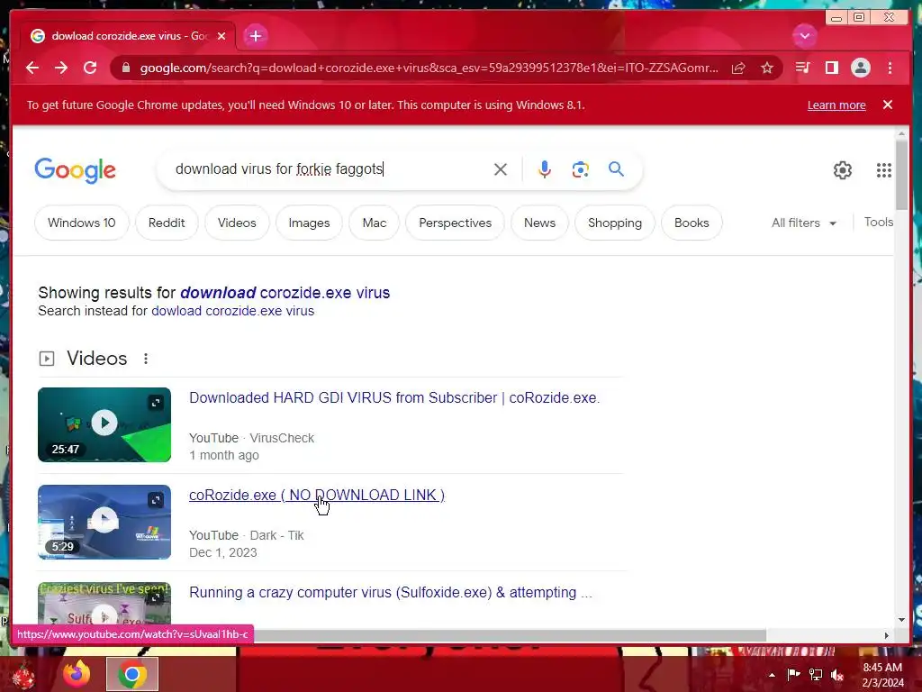Click the Sulfoxide.exe video thumbnail
The image size is (922, 692).
click(x=104, y=604)
